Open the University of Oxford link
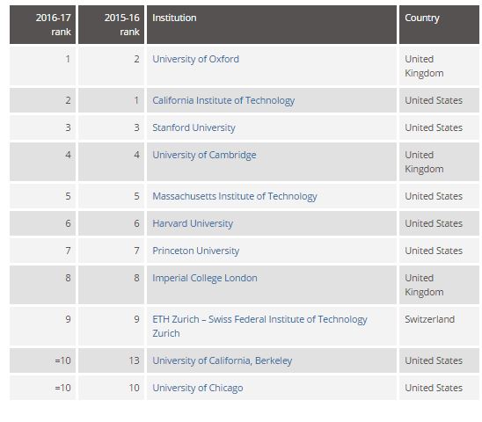Viewport: 482px width, 422px height. coord(195,59)
